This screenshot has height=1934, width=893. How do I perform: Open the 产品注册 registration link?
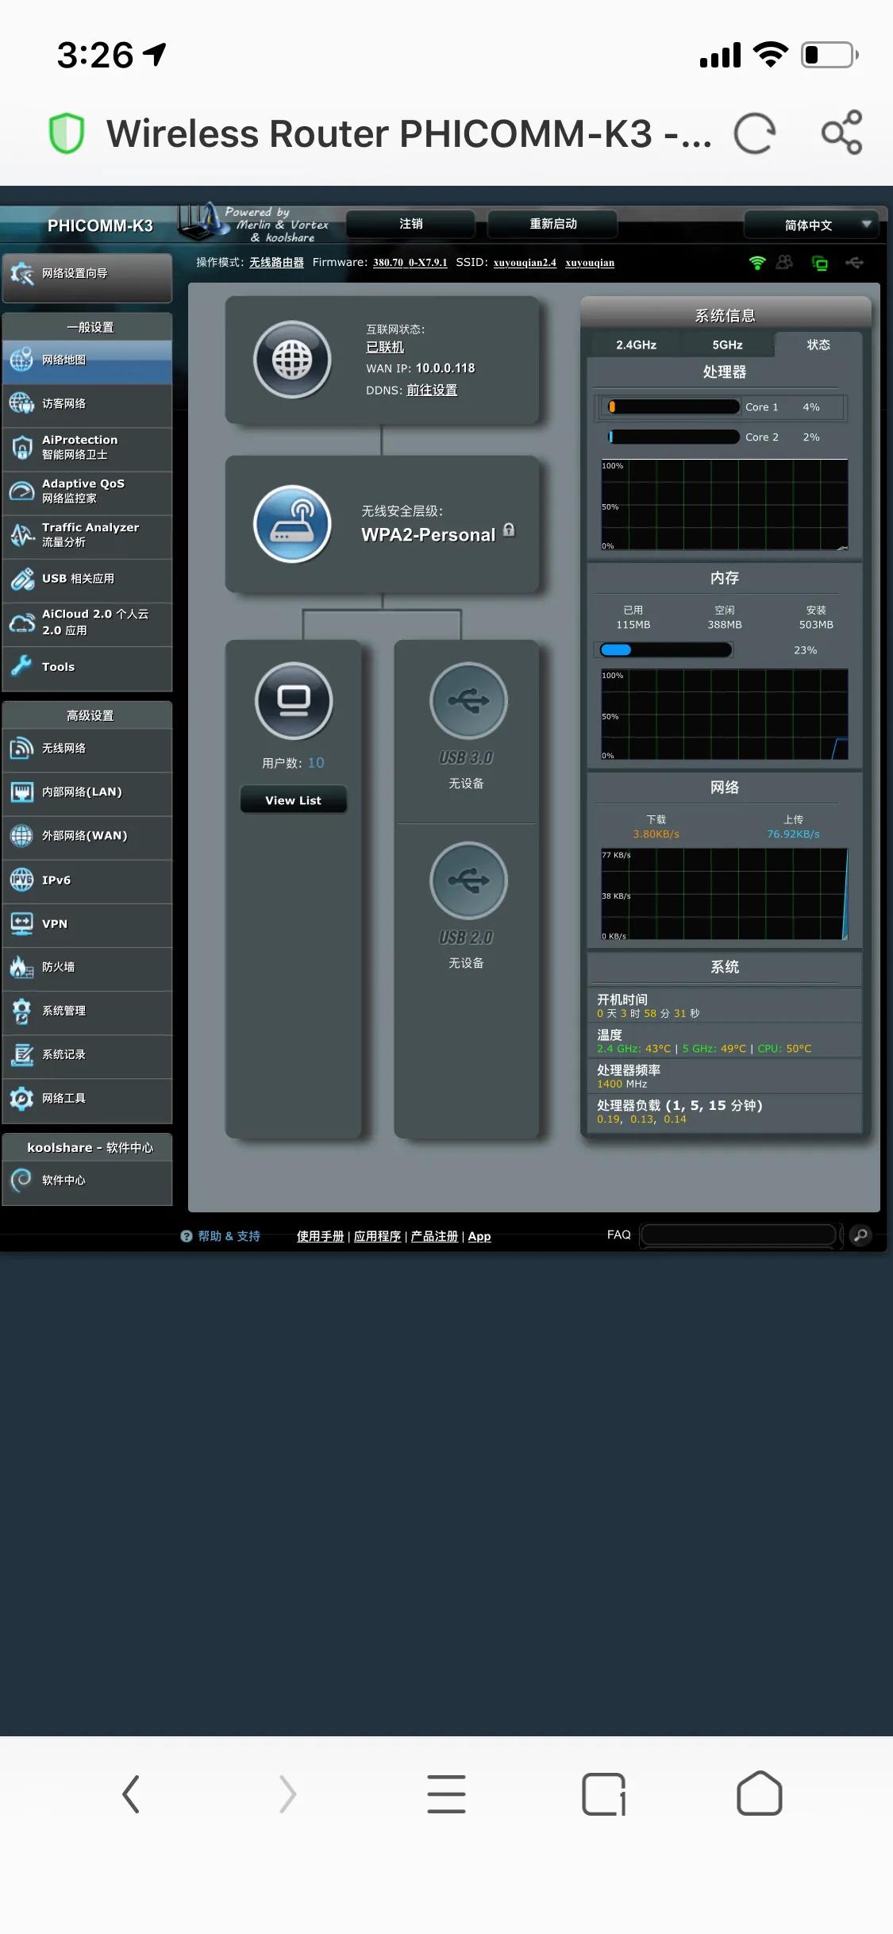(x=434, y=1236)
